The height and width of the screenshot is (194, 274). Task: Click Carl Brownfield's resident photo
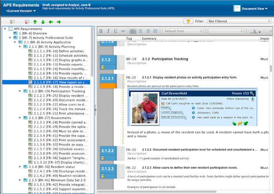pyautogui.click(x=145, y=108)
